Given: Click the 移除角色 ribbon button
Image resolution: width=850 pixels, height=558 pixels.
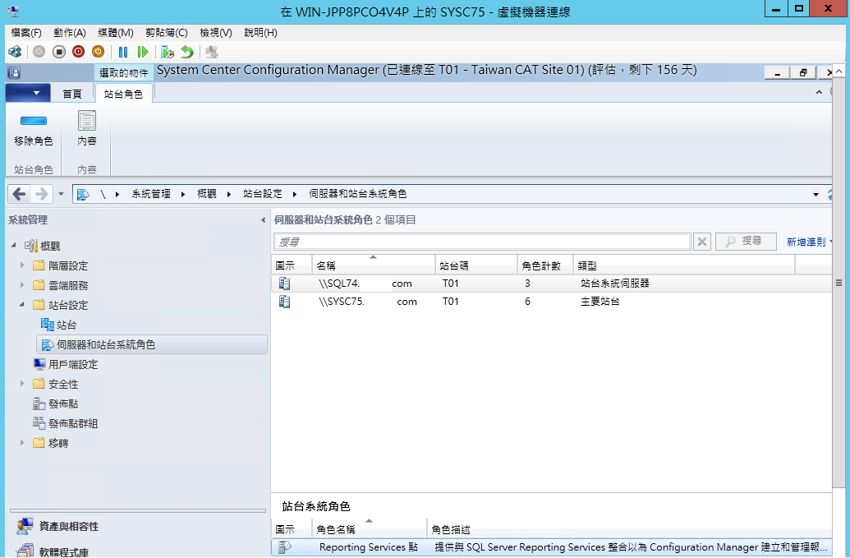Looking at the screenshot, I should 34,130.
